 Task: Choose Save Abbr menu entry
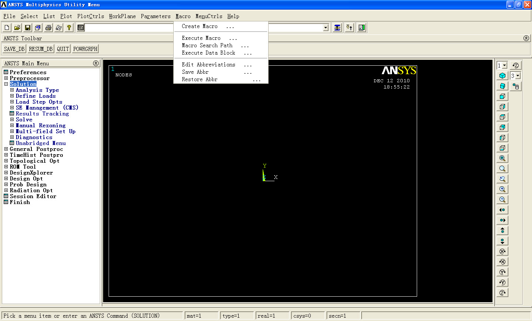coord(221,72)
